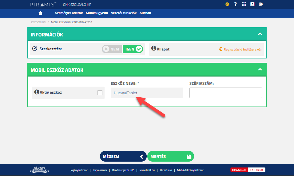The width and height of the screenshot is (294, 176).
Task: Collapse the Mobil eszköz adatok panel
Action: pos(260,69)
